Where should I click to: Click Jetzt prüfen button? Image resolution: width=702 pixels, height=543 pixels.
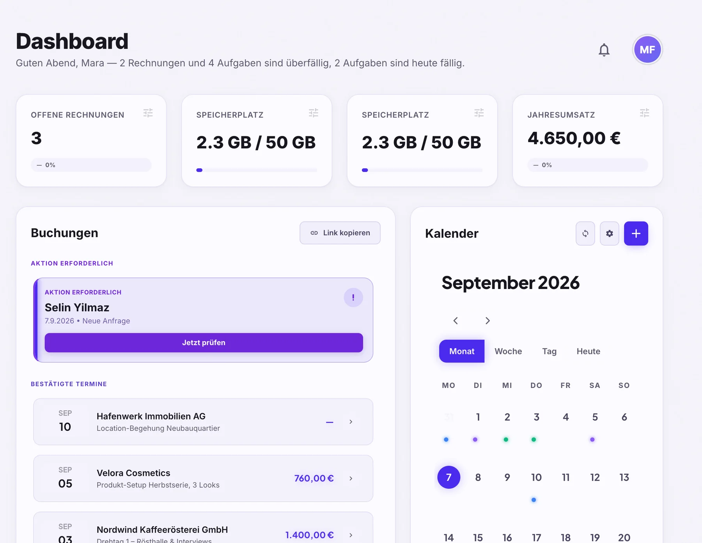point(204,343)
